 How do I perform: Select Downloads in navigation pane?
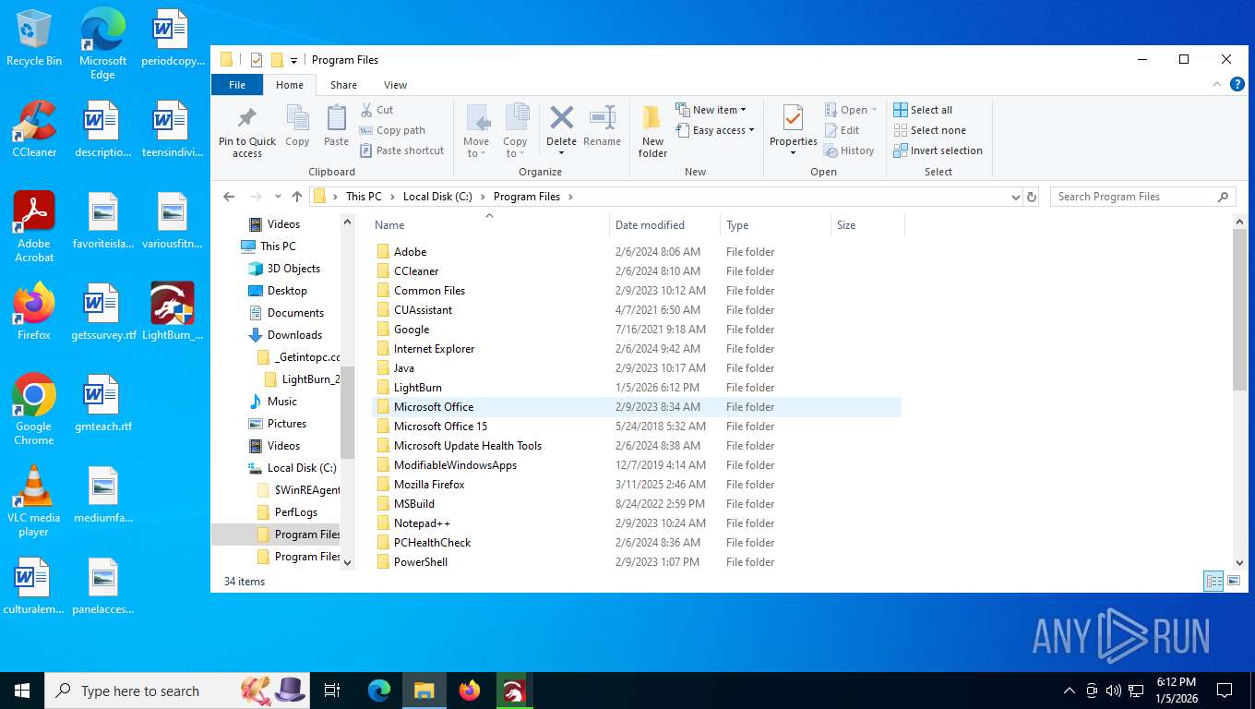click(294, 335)
